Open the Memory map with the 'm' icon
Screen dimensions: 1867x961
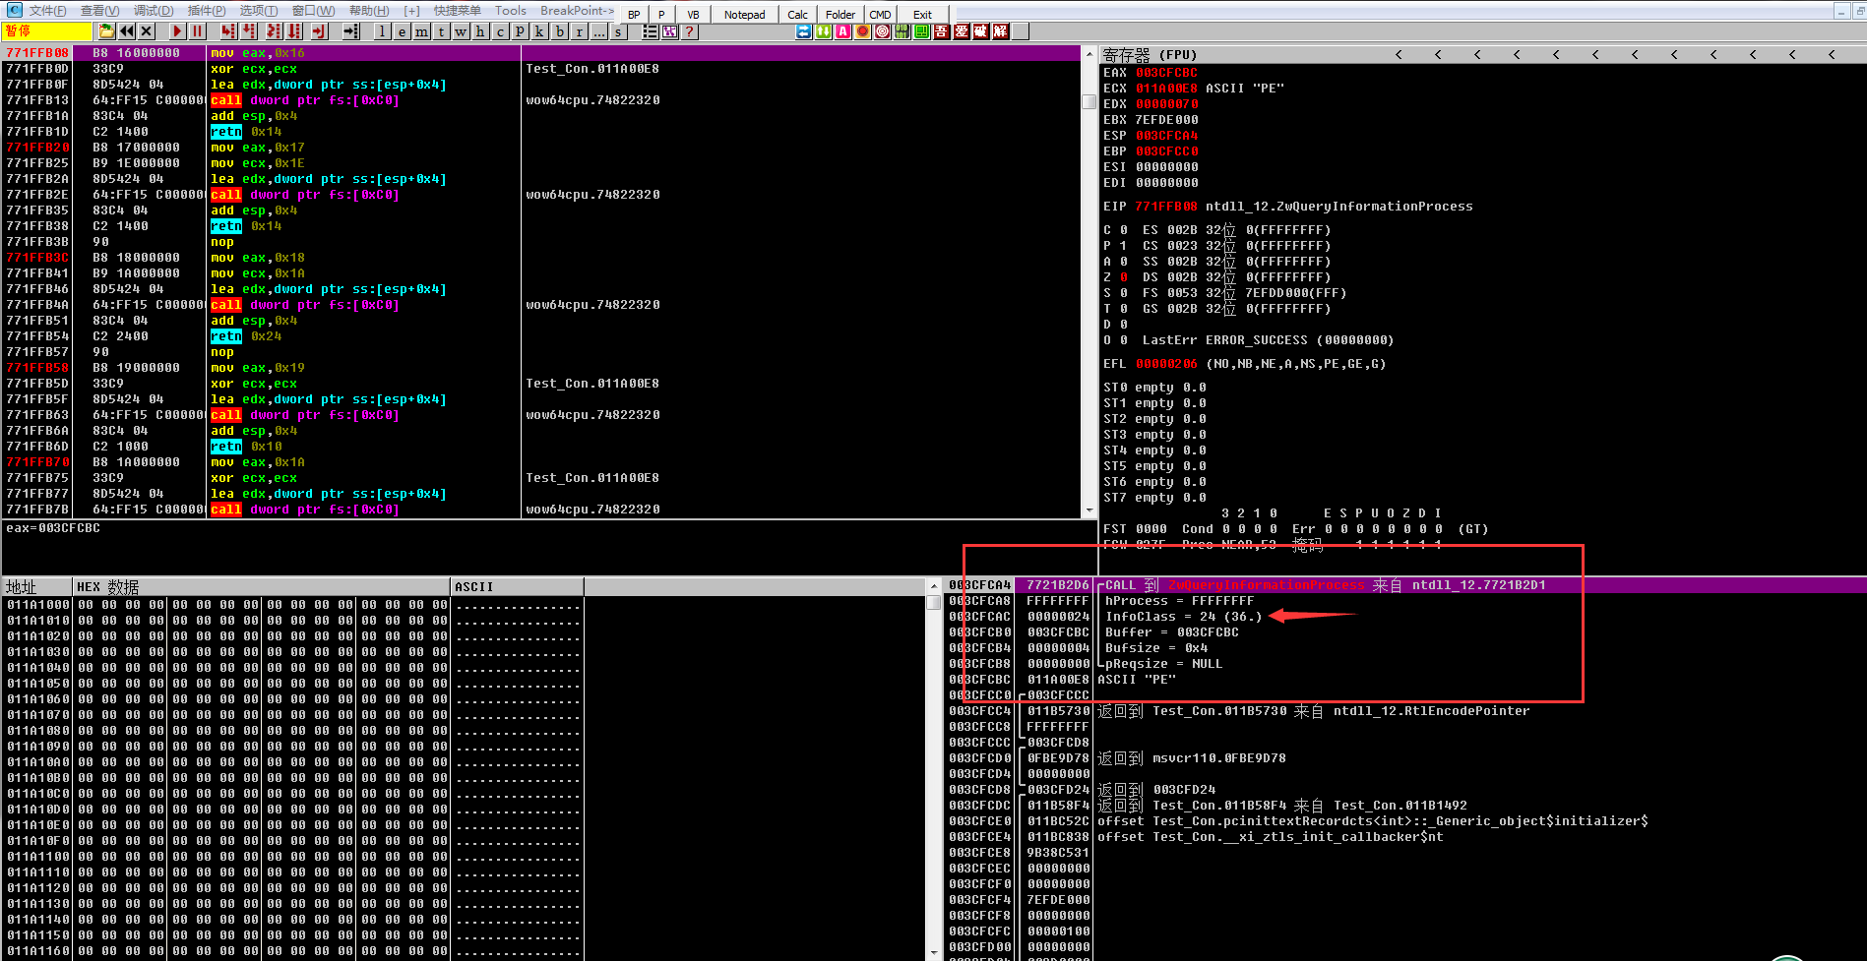421,31
